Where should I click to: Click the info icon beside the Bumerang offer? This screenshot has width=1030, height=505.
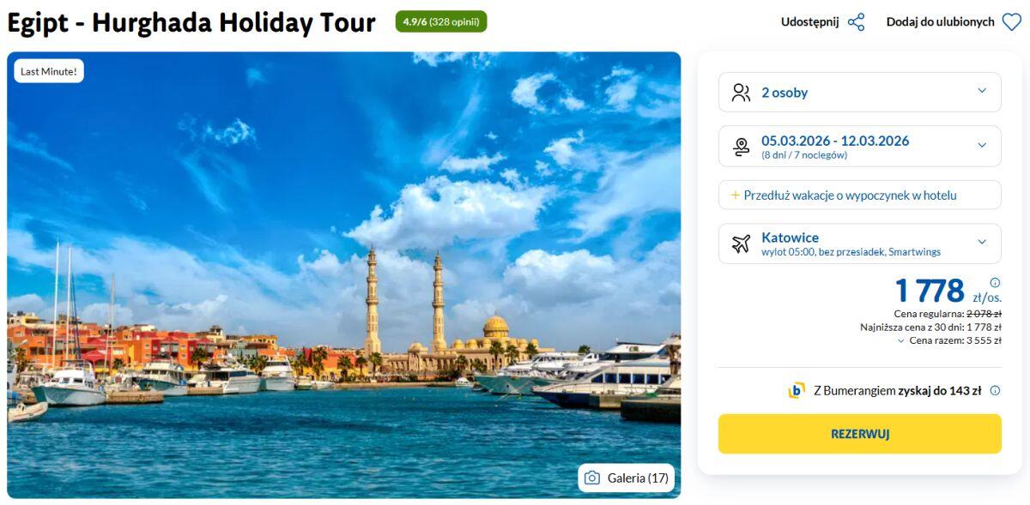coord(995,391)
